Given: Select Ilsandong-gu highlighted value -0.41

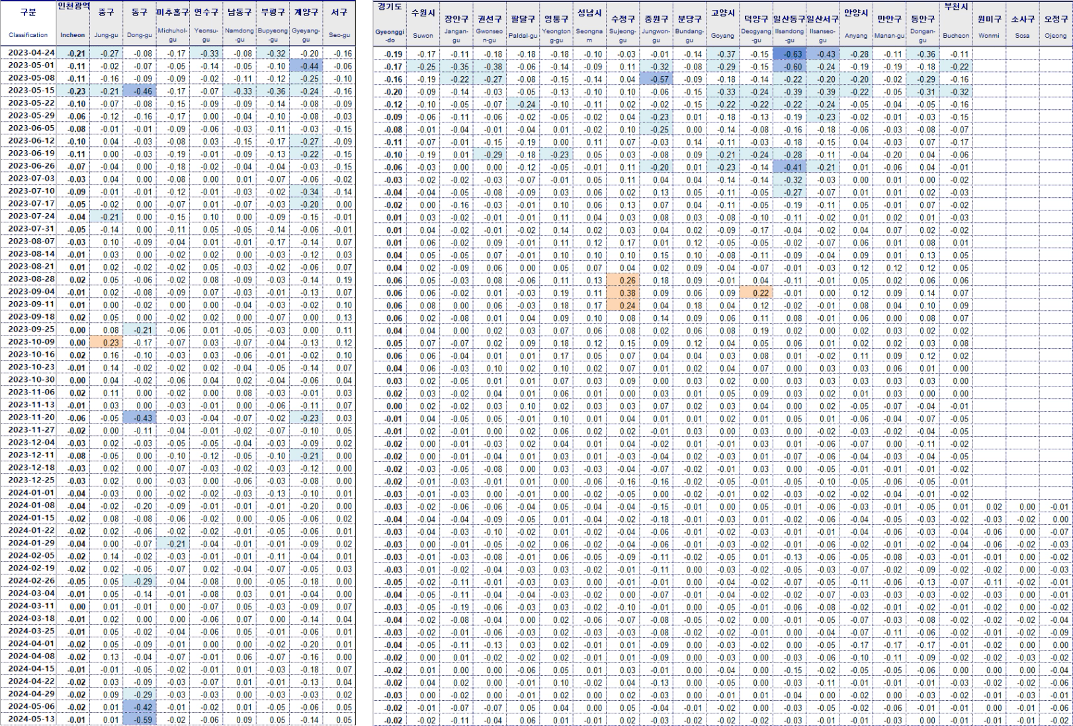Looking at the screenshot, I should pyautogui.click(x=789, y=167).
